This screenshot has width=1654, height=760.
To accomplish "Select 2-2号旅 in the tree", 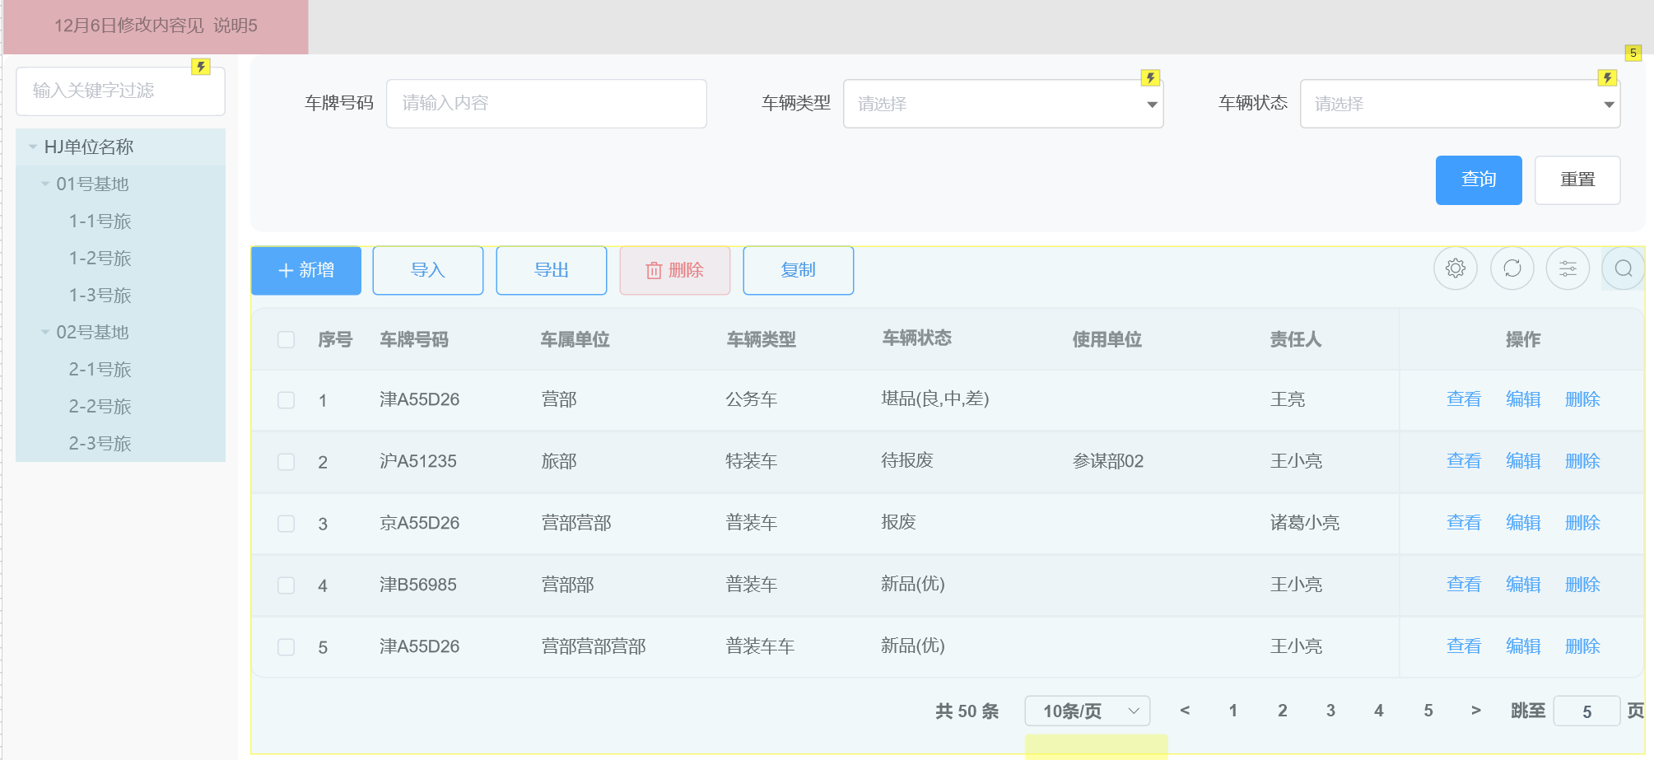I will click(100, 407).
